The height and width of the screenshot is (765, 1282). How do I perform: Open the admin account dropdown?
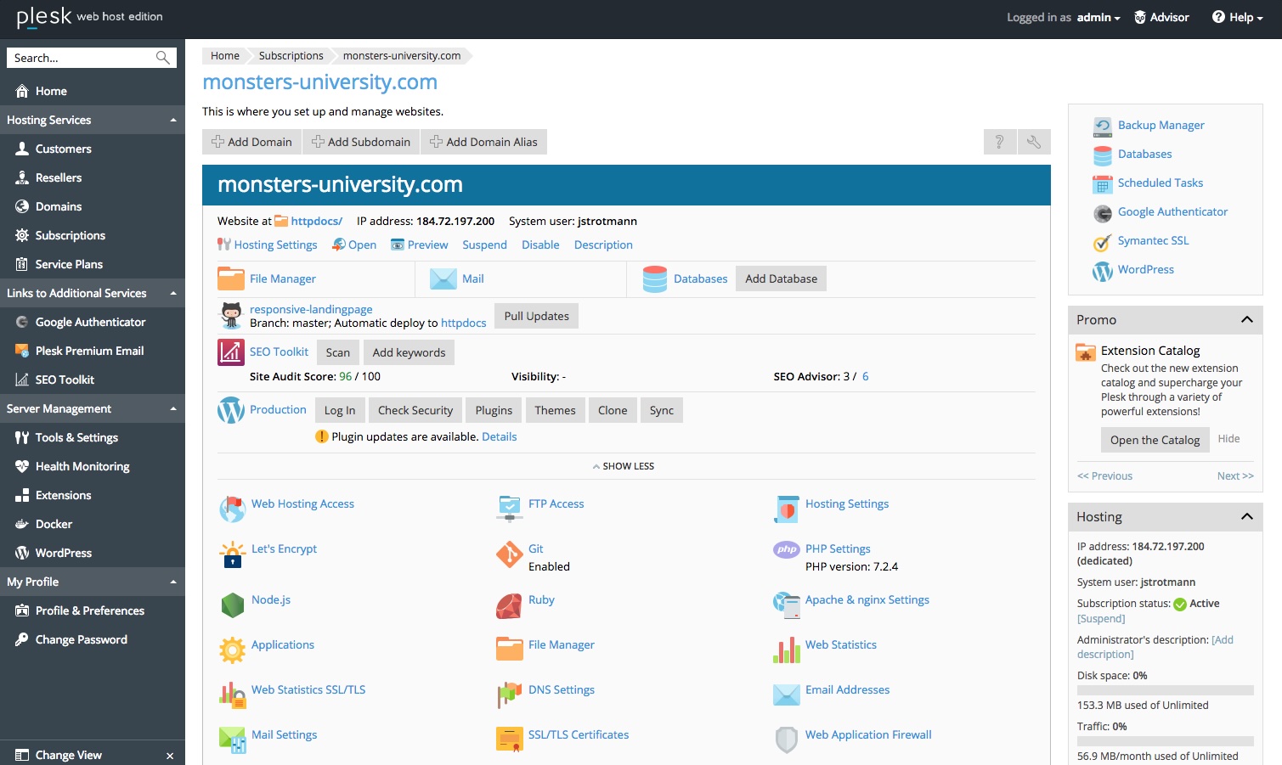[1098, 17]
